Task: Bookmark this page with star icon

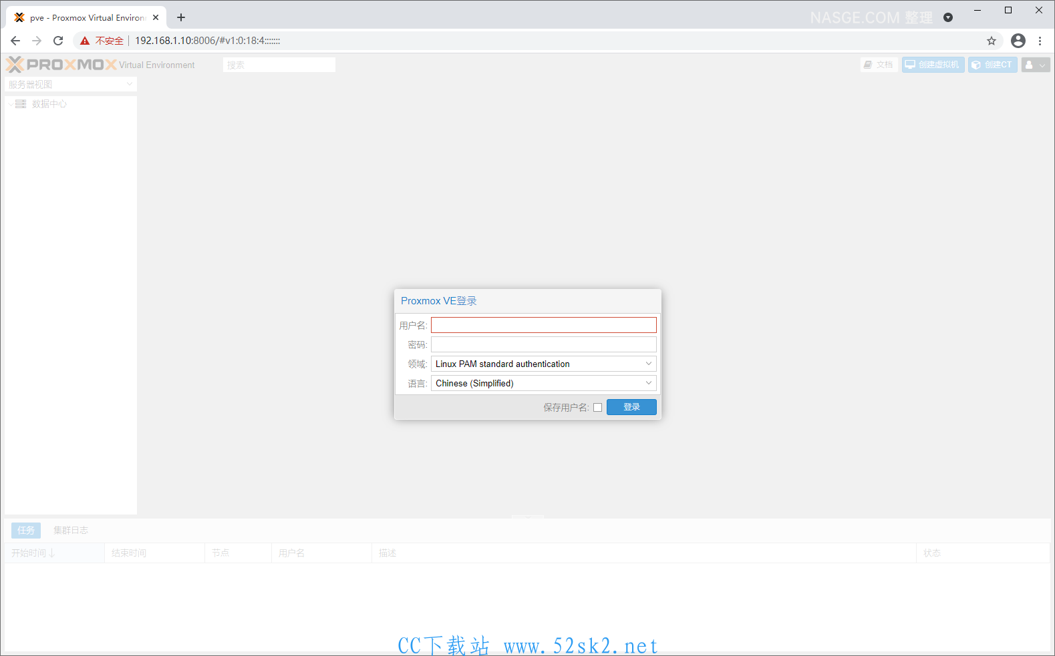Action: pyautogui.click(x=992, y=41)
